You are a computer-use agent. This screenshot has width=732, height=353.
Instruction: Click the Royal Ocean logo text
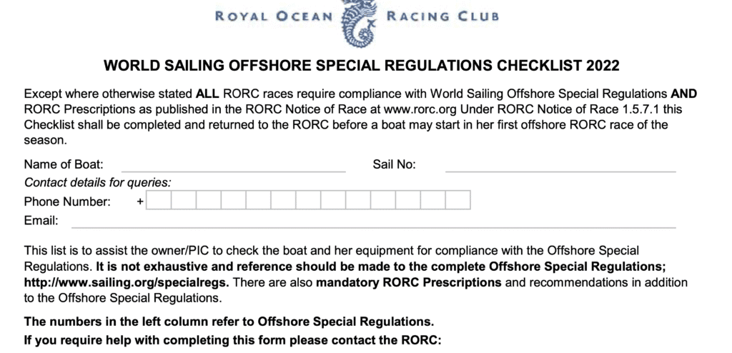coord(274,17)
